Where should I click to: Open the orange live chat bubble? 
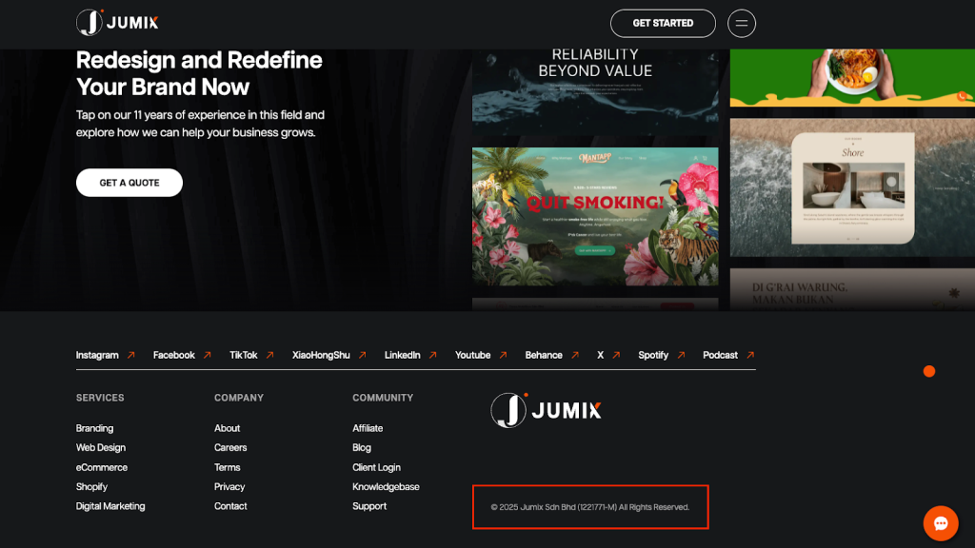[x=940, y=522]
